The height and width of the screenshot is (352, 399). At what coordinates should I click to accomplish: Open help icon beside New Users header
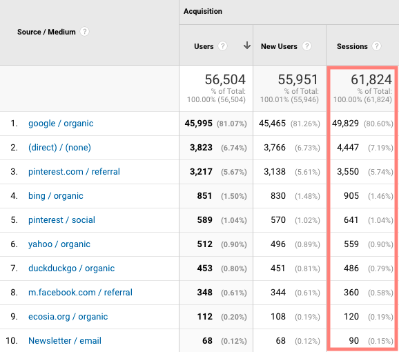[x=306, y=46]
